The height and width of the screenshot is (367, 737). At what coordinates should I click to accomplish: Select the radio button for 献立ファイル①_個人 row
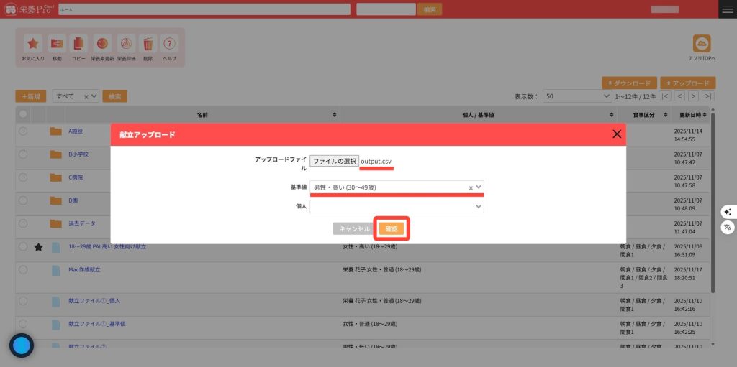[x=23, y=301]
